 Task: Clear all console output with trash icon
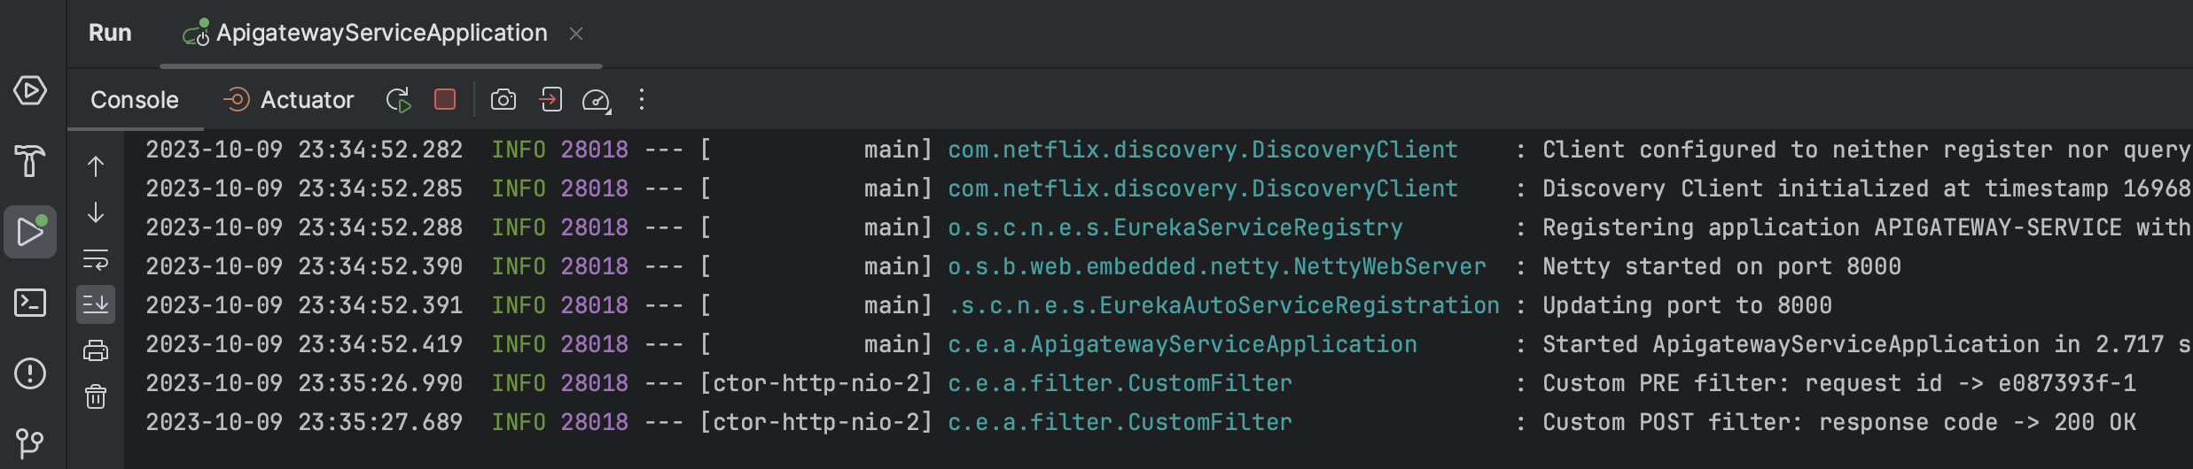[96, 396]
